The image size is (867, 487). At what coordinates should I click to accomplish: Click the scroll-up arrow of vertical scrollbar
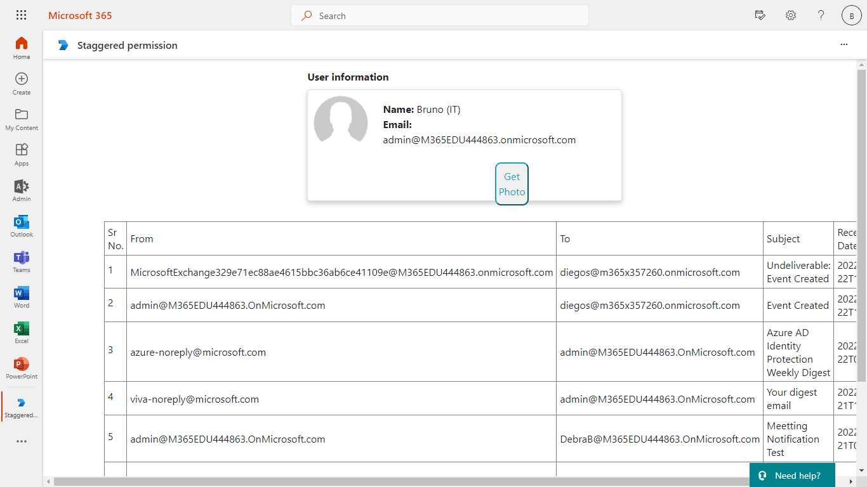point(862,64)
